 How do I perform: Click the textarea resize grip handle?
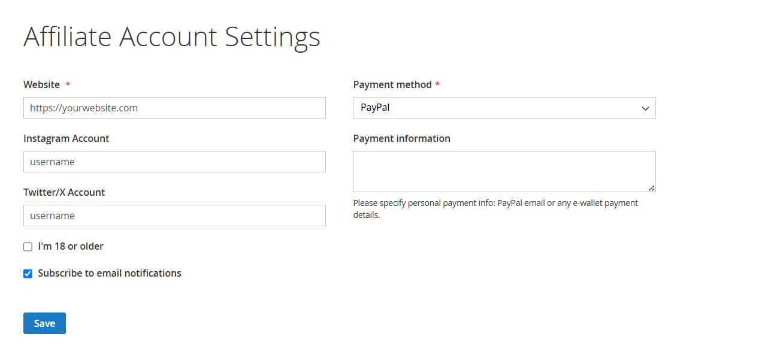652,189
